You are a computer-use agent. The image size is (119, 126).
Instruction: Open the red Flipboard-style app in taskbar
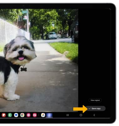4,115
